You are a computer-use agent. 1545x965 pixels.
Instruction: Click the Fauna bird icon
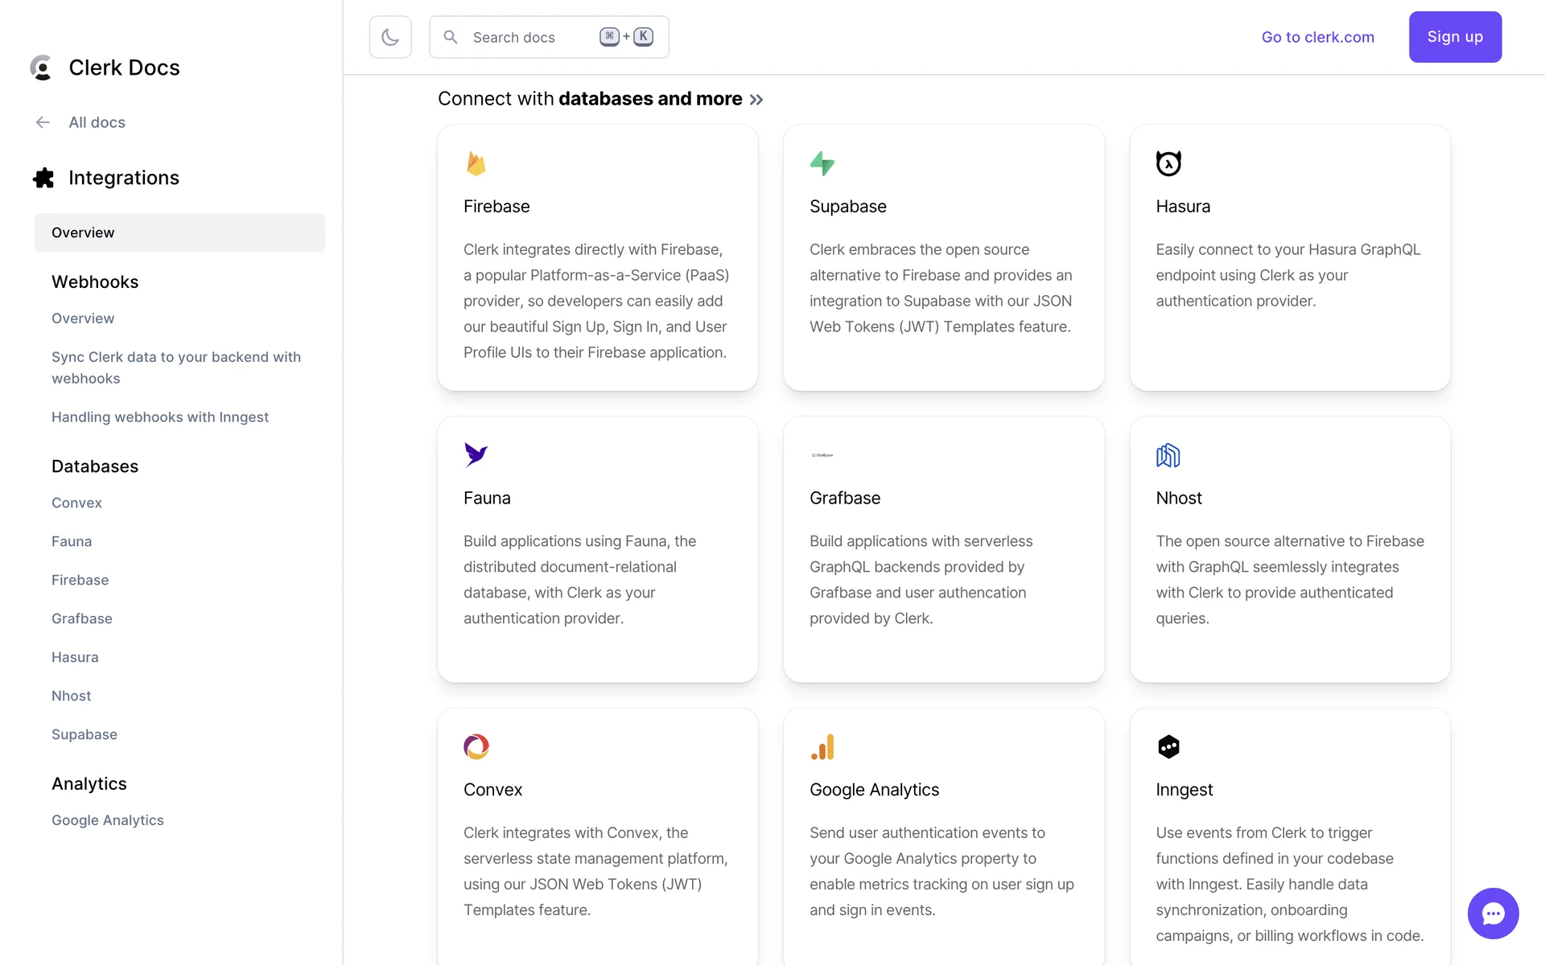(x=476, y=454)
